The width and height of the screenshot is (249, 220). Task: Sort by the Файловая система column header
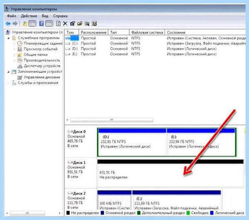(147, 32)
